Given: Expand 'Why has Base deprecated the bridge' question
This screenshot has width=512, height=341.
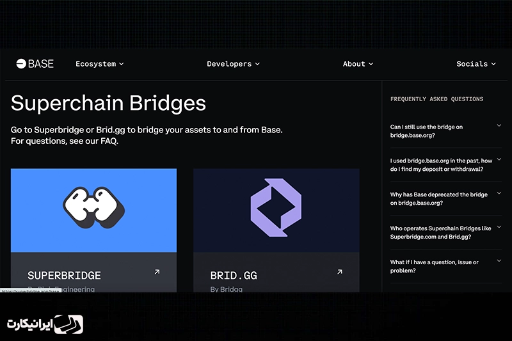Looking at the screenshot, I should pyautogui.click(x=445, y=198).
